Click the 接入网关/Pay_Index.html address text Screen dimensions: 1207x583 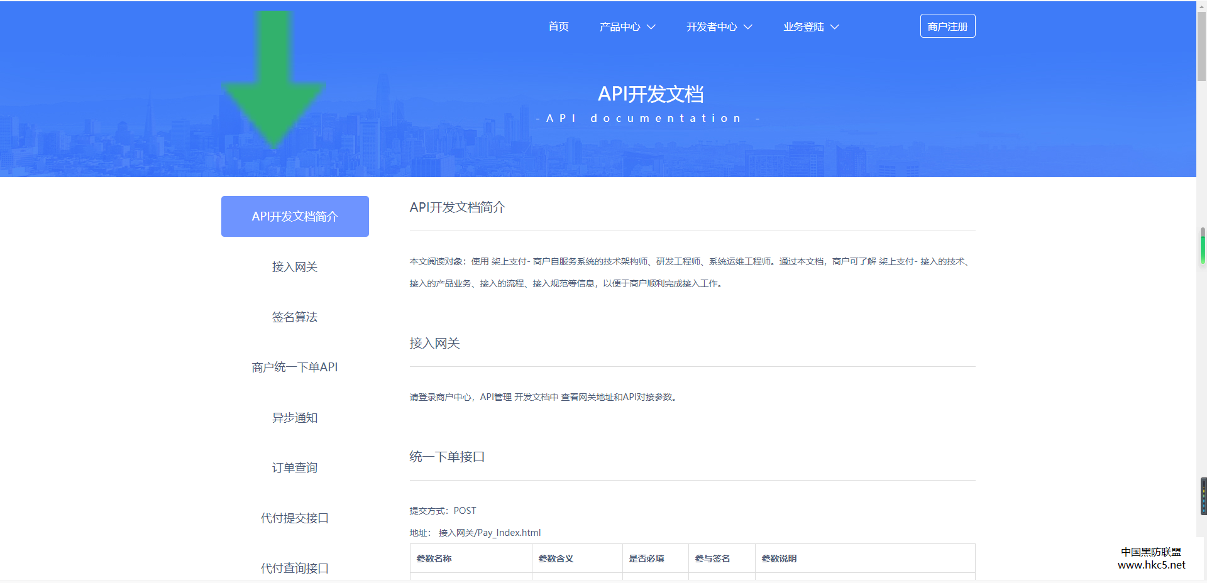tap(489, 533)
